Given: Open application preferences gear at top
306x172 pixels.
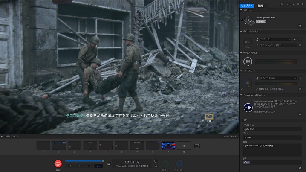Looking at the screenshot, I should [x=282, y=4].
